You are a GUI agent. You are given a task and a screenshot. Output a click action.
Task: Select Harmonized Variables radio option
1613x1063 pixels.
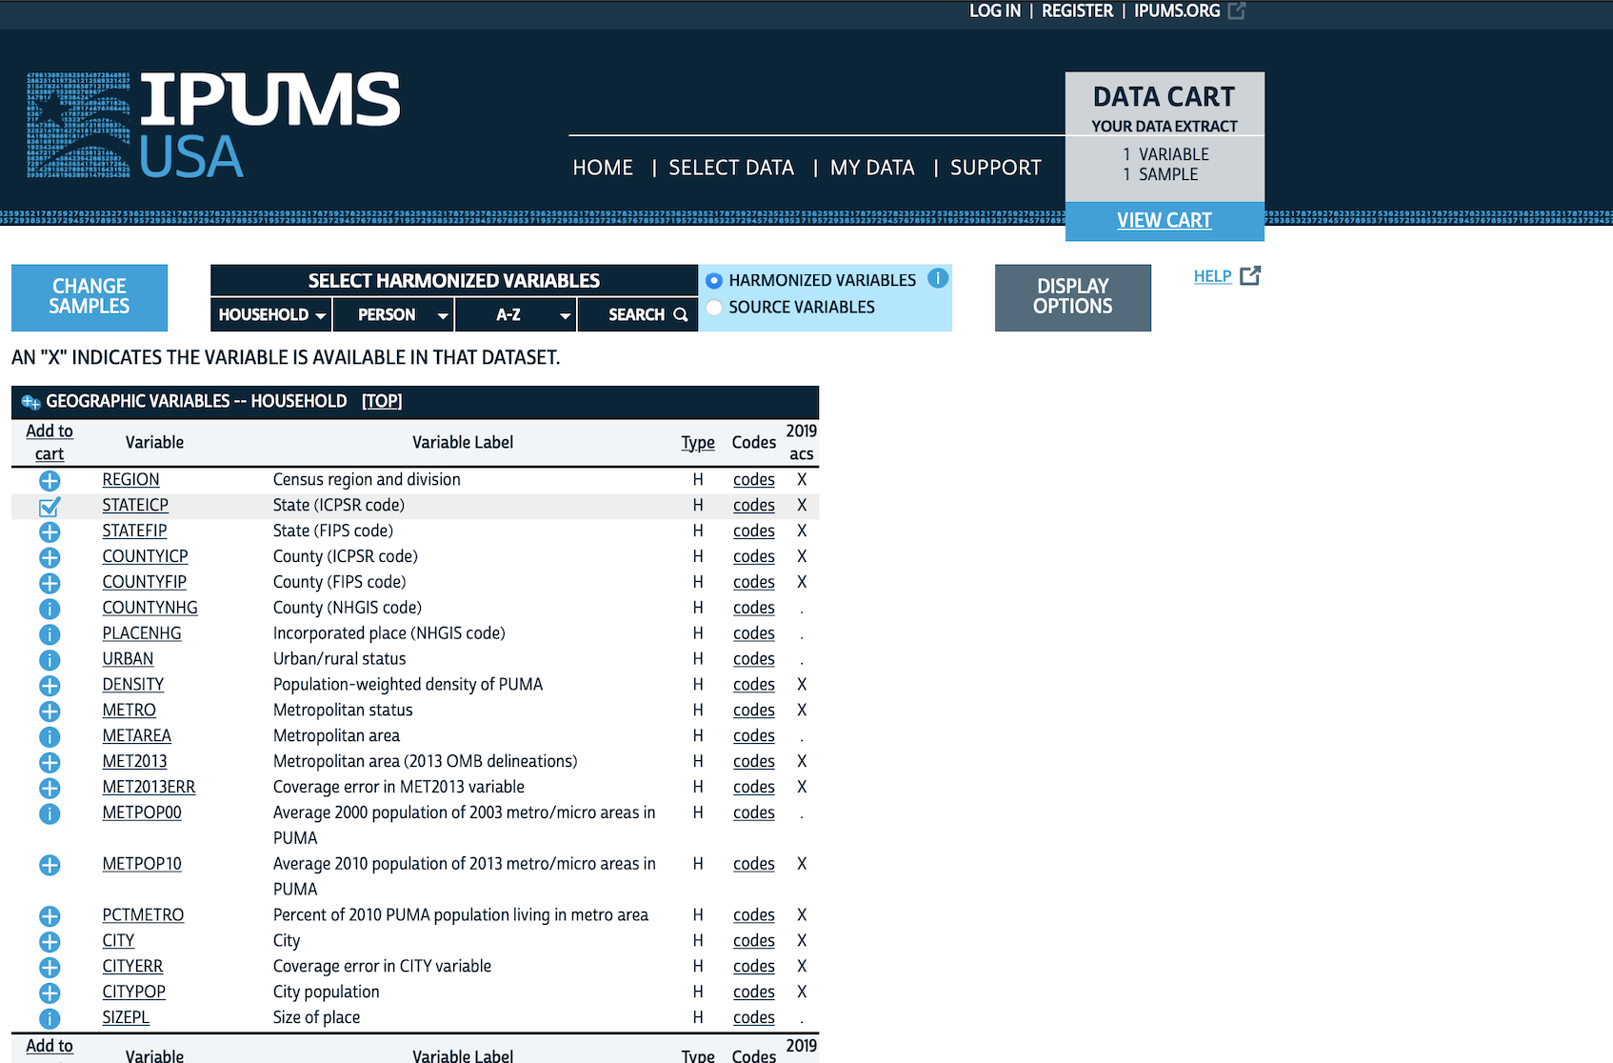pyautogui.click(x=714, y=281)
